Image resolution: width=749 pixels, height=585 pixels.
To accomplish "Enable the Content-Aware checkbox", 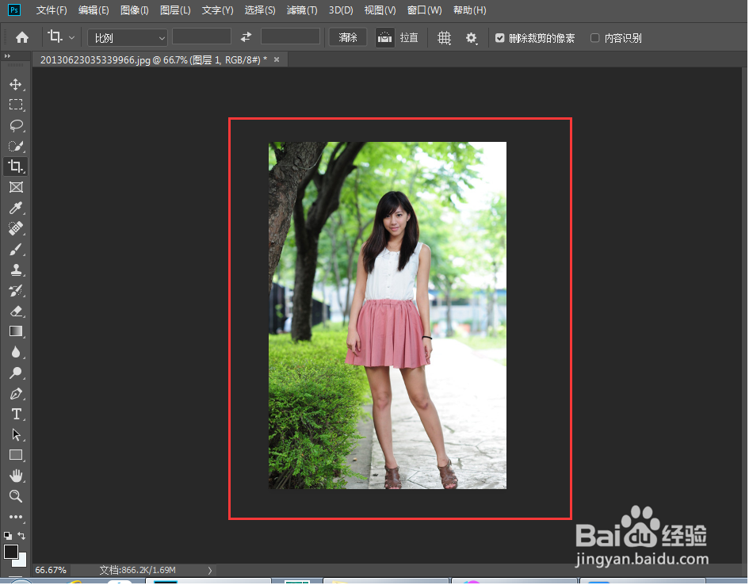I will (594, 38).
